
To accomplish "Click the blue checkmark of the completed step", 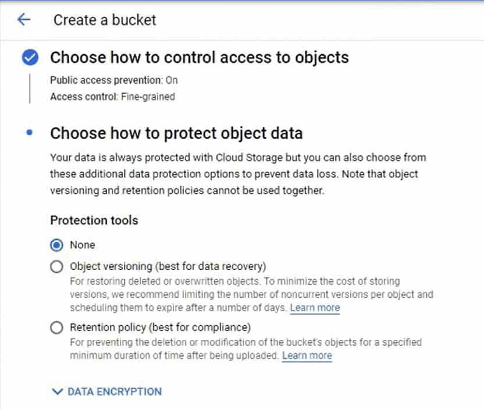I will (30, 58).
